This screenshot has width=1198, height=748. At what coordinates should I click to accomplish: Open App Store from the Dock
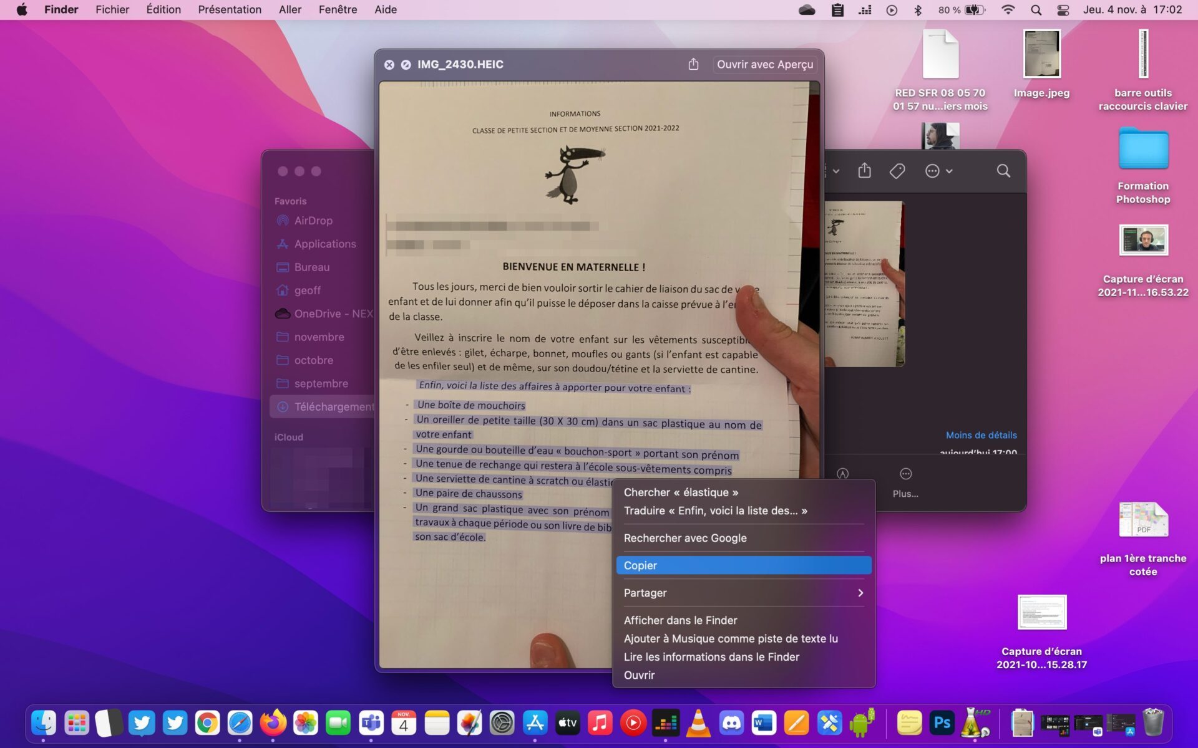click(535, 723)
